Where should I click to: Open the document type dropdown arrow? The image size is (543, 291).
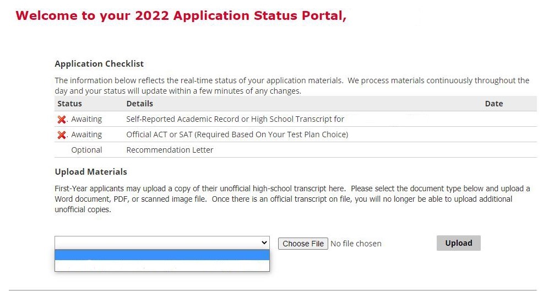(x=264, y=242)
